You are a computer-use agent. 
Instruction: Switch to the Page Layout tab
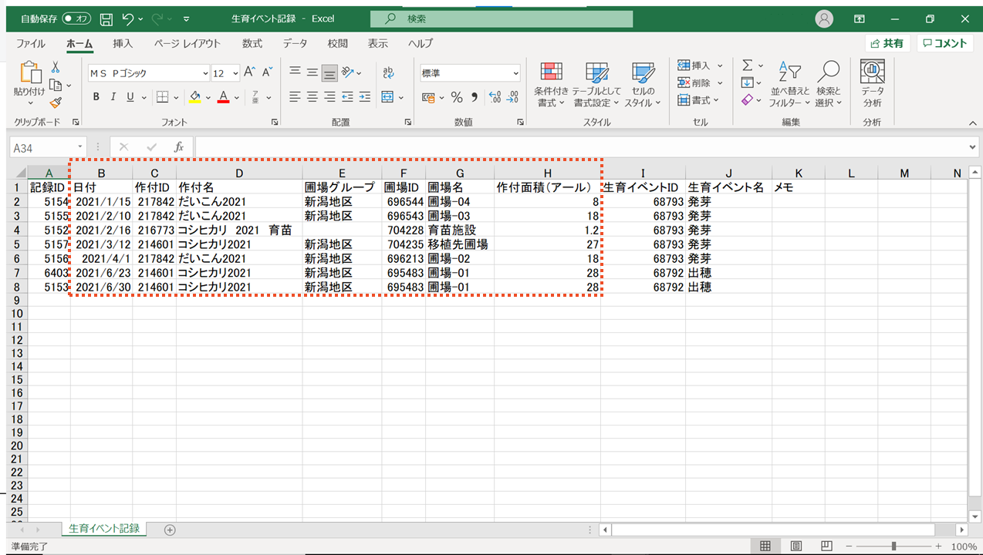(187, 43)
